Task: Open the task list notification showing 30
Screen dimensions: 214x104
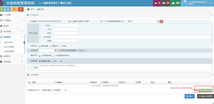Action: click(166, 3)
